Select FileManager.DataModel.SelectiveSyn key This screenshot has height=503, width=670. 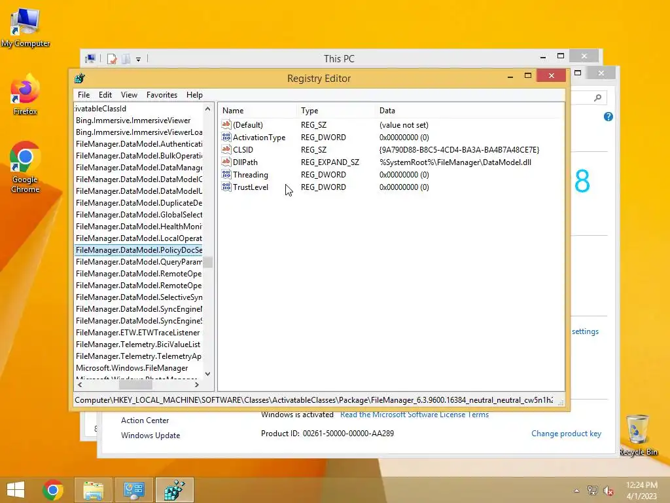139,297
